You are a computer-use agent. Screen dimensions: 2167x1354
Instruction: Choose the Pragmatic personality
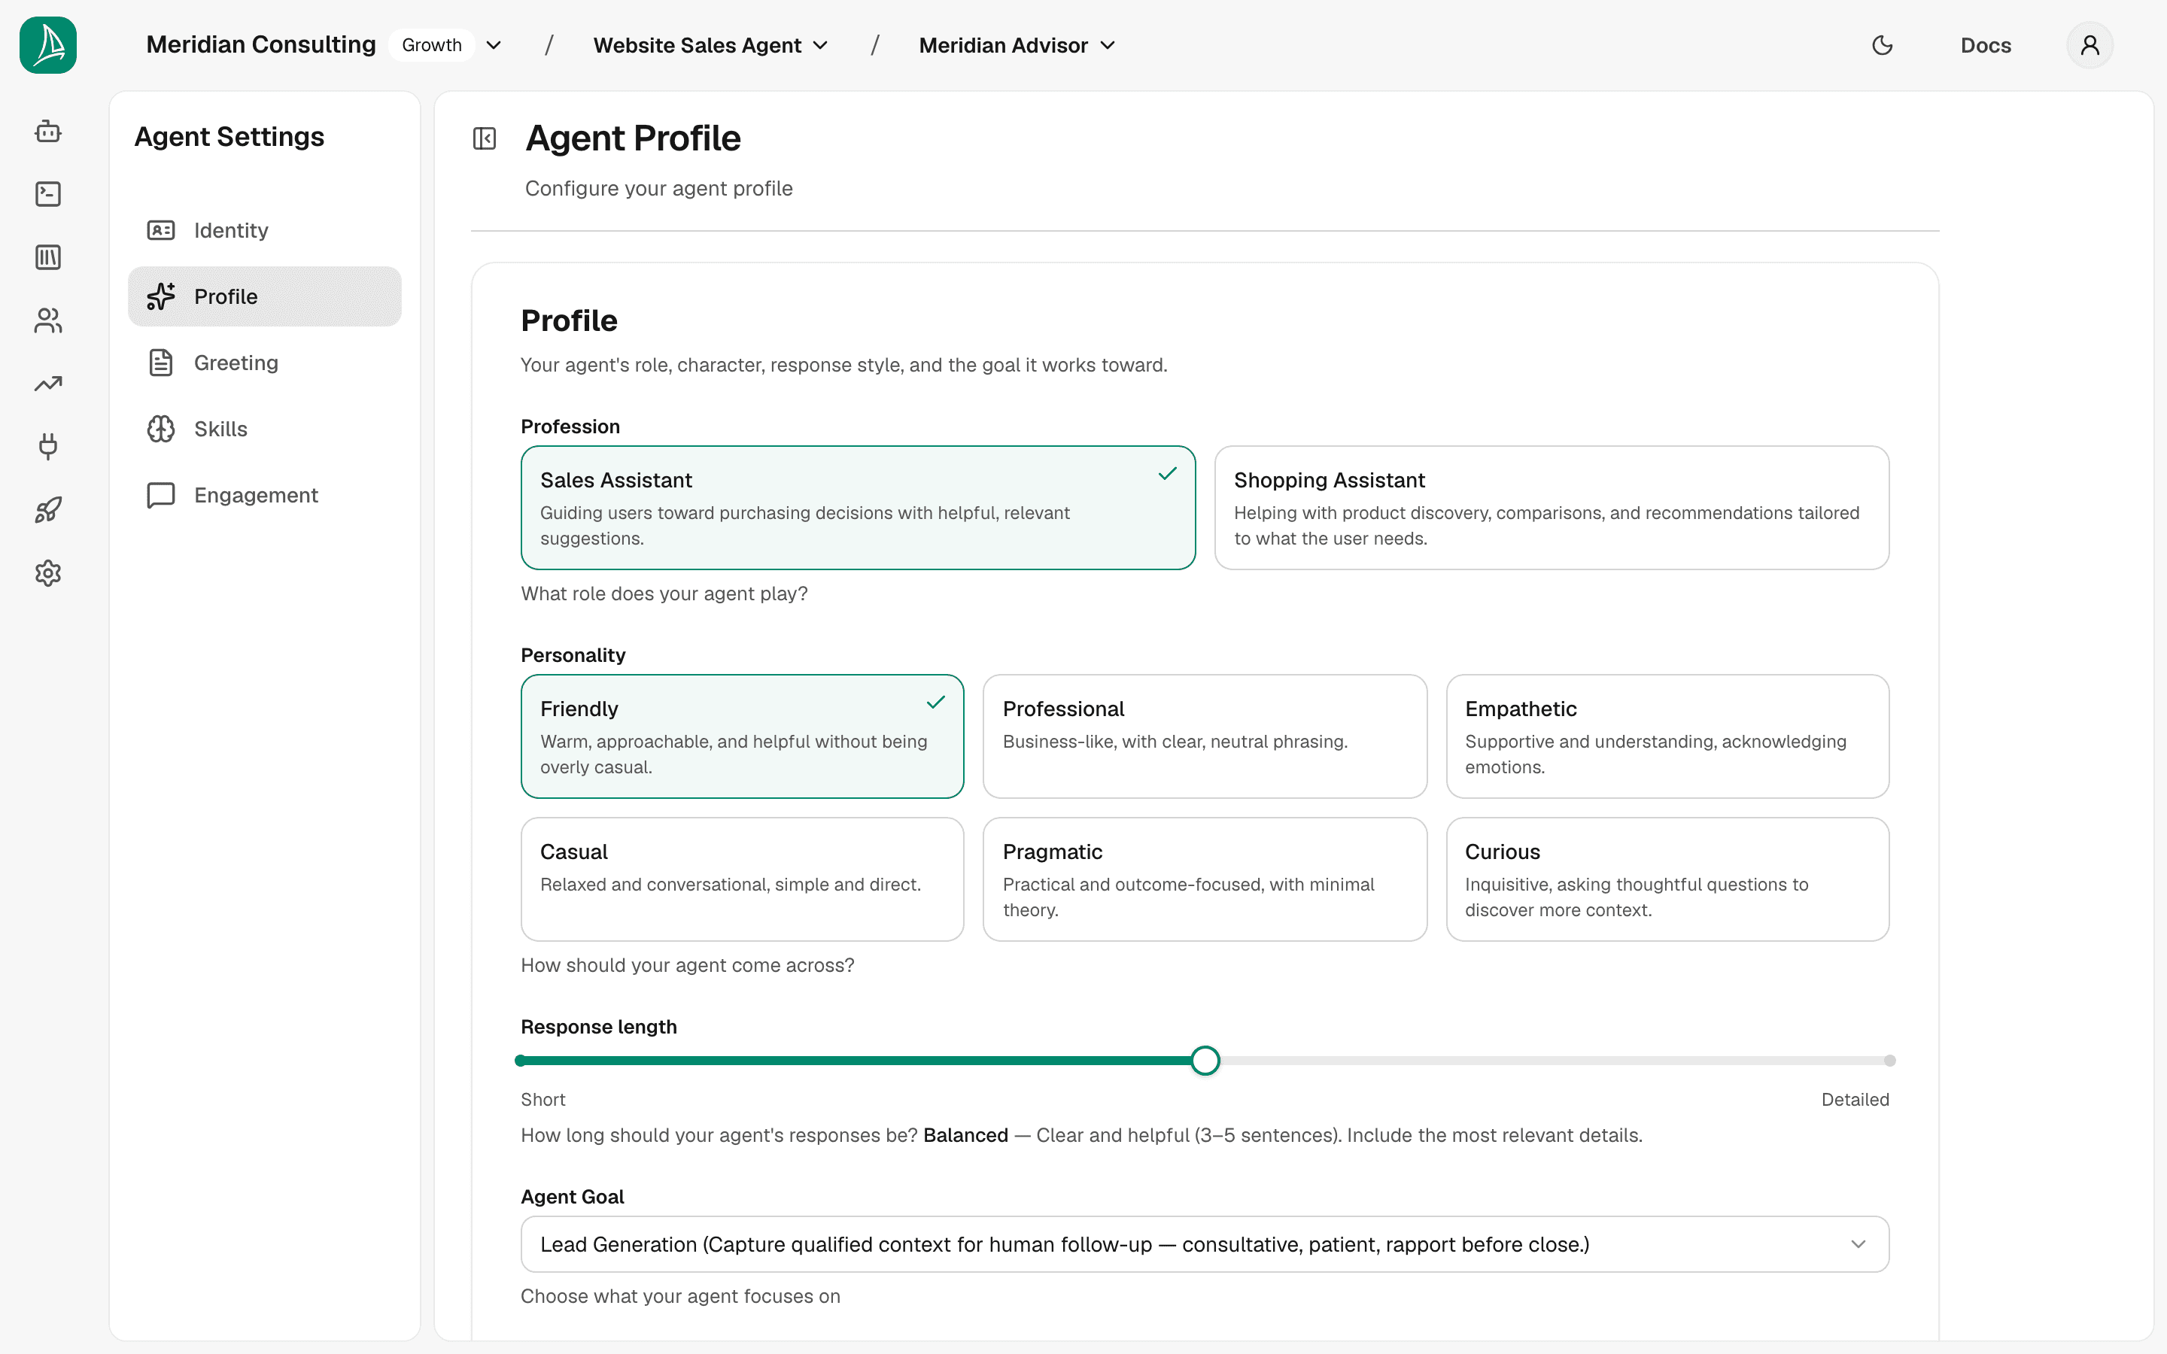point(1205,879)
